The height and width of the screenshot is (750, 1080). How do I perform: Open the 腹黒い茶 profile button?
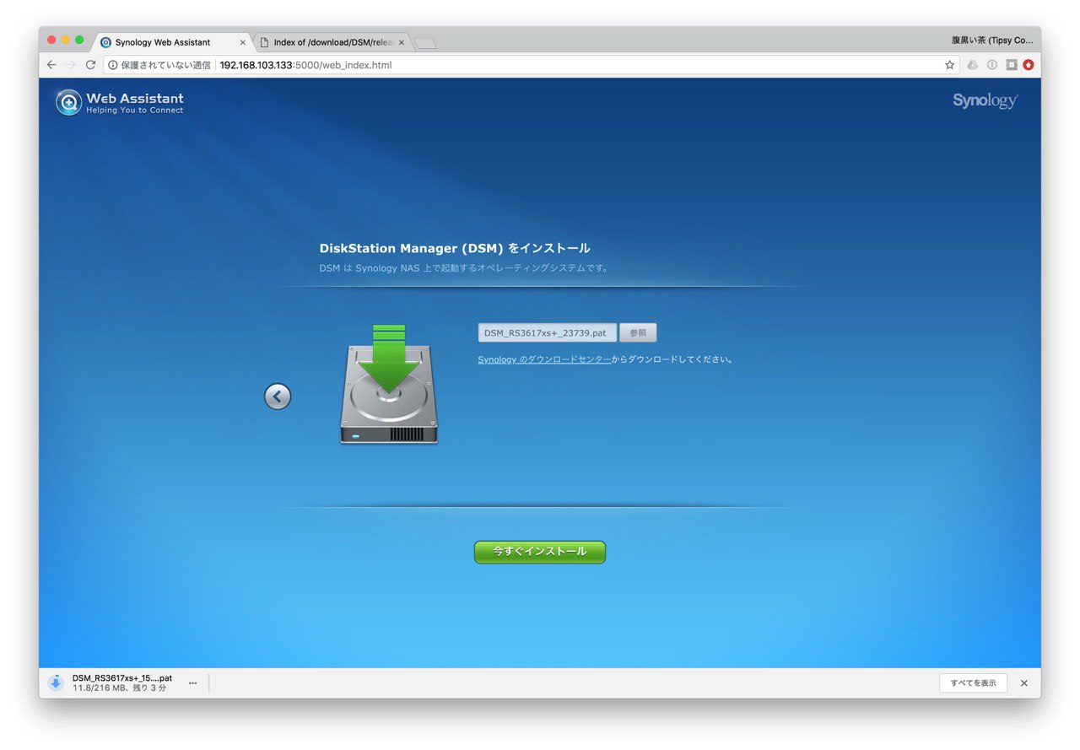[x=992, y=40]
